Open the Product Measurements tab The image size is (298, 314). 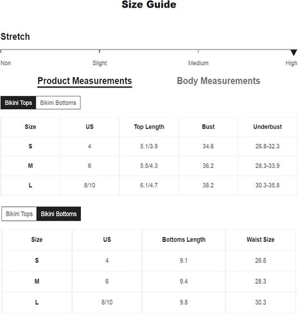(x=85, y=81)
